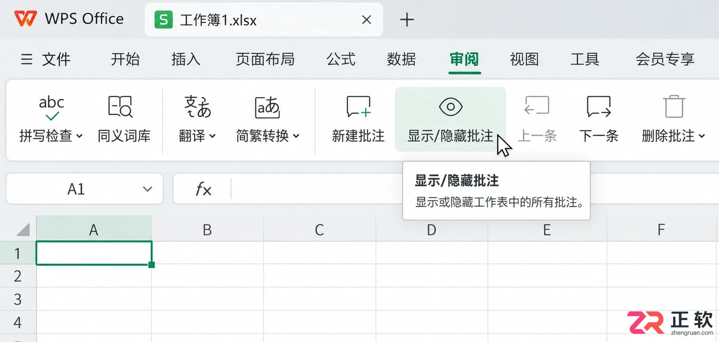Click the fx insert function icon

(x=203, y=189)
